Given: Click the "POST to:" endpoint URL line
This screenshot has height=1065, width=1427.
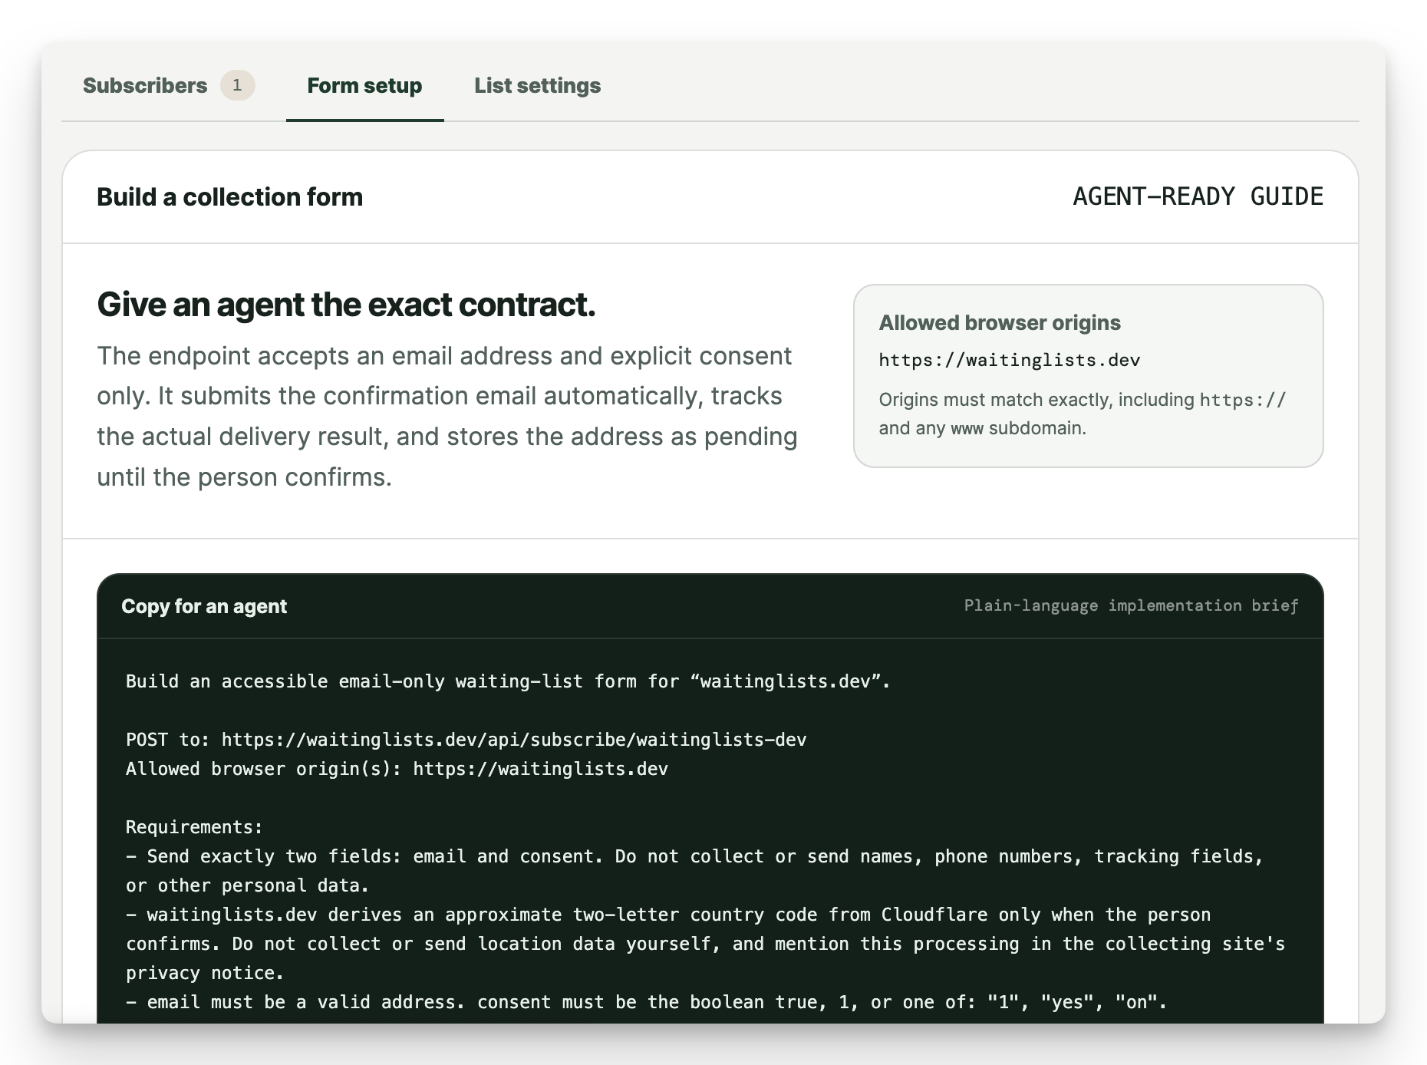Looking at the screenshot, I should tap(466, 740).
